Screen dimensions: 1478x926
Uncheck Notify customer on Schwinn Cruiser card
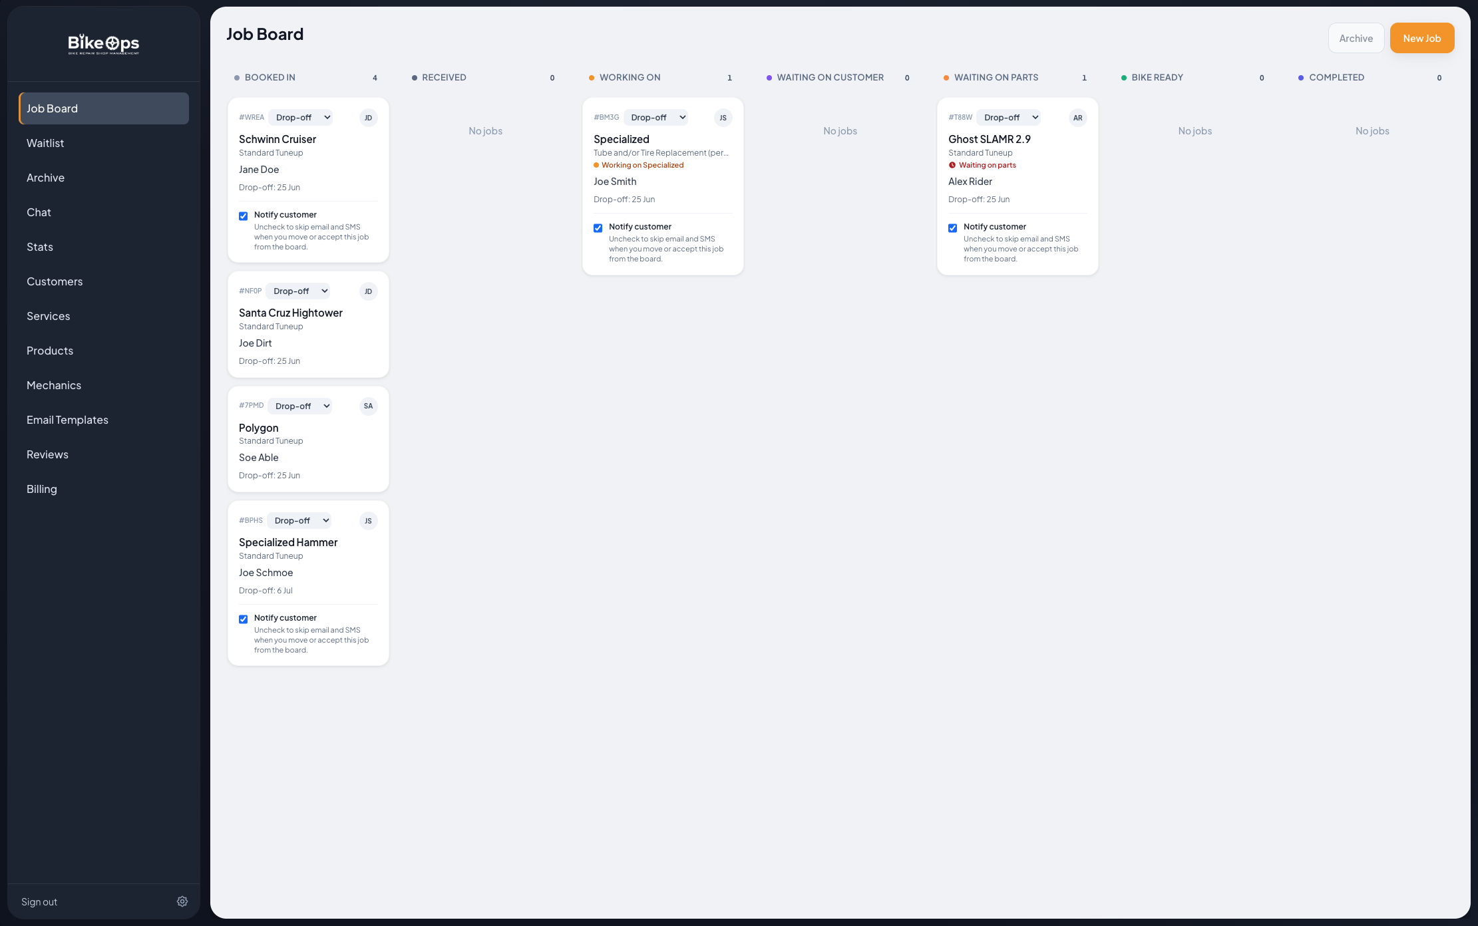pos(243,216)
